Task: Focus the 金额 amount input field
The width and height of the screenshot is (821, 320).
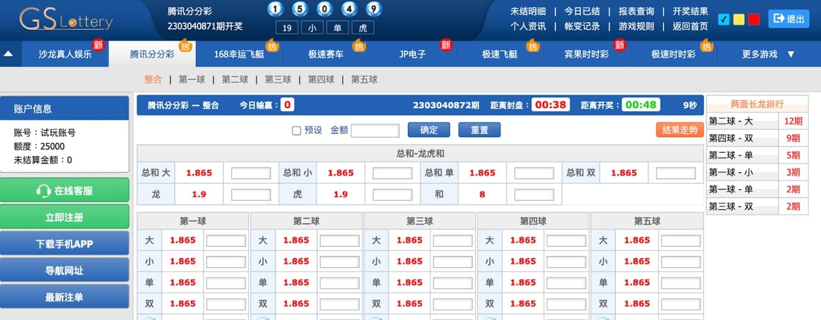Action: (x=375, y=130)
